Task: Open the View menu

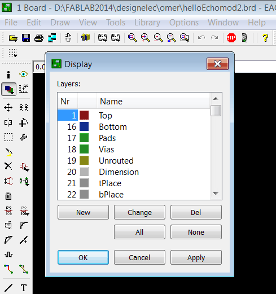Action: 88,23
